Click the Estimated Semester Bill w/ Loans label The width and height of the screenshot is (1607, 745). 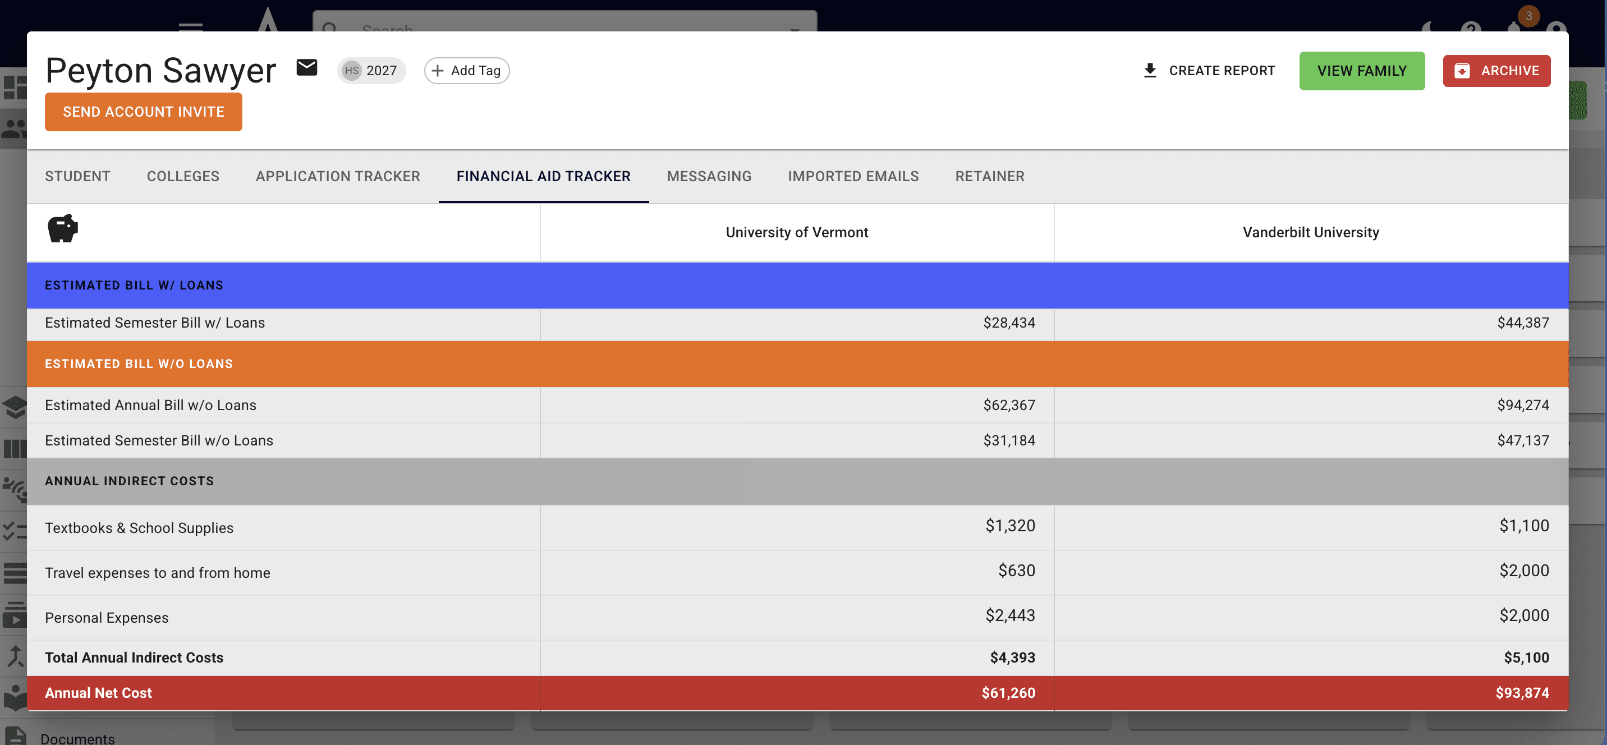point(155,323)
